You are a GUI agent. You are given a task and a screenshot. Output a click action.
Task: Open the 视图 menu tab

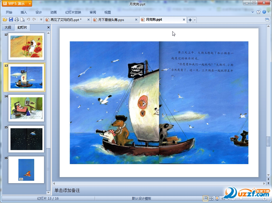tap(108, 12)
